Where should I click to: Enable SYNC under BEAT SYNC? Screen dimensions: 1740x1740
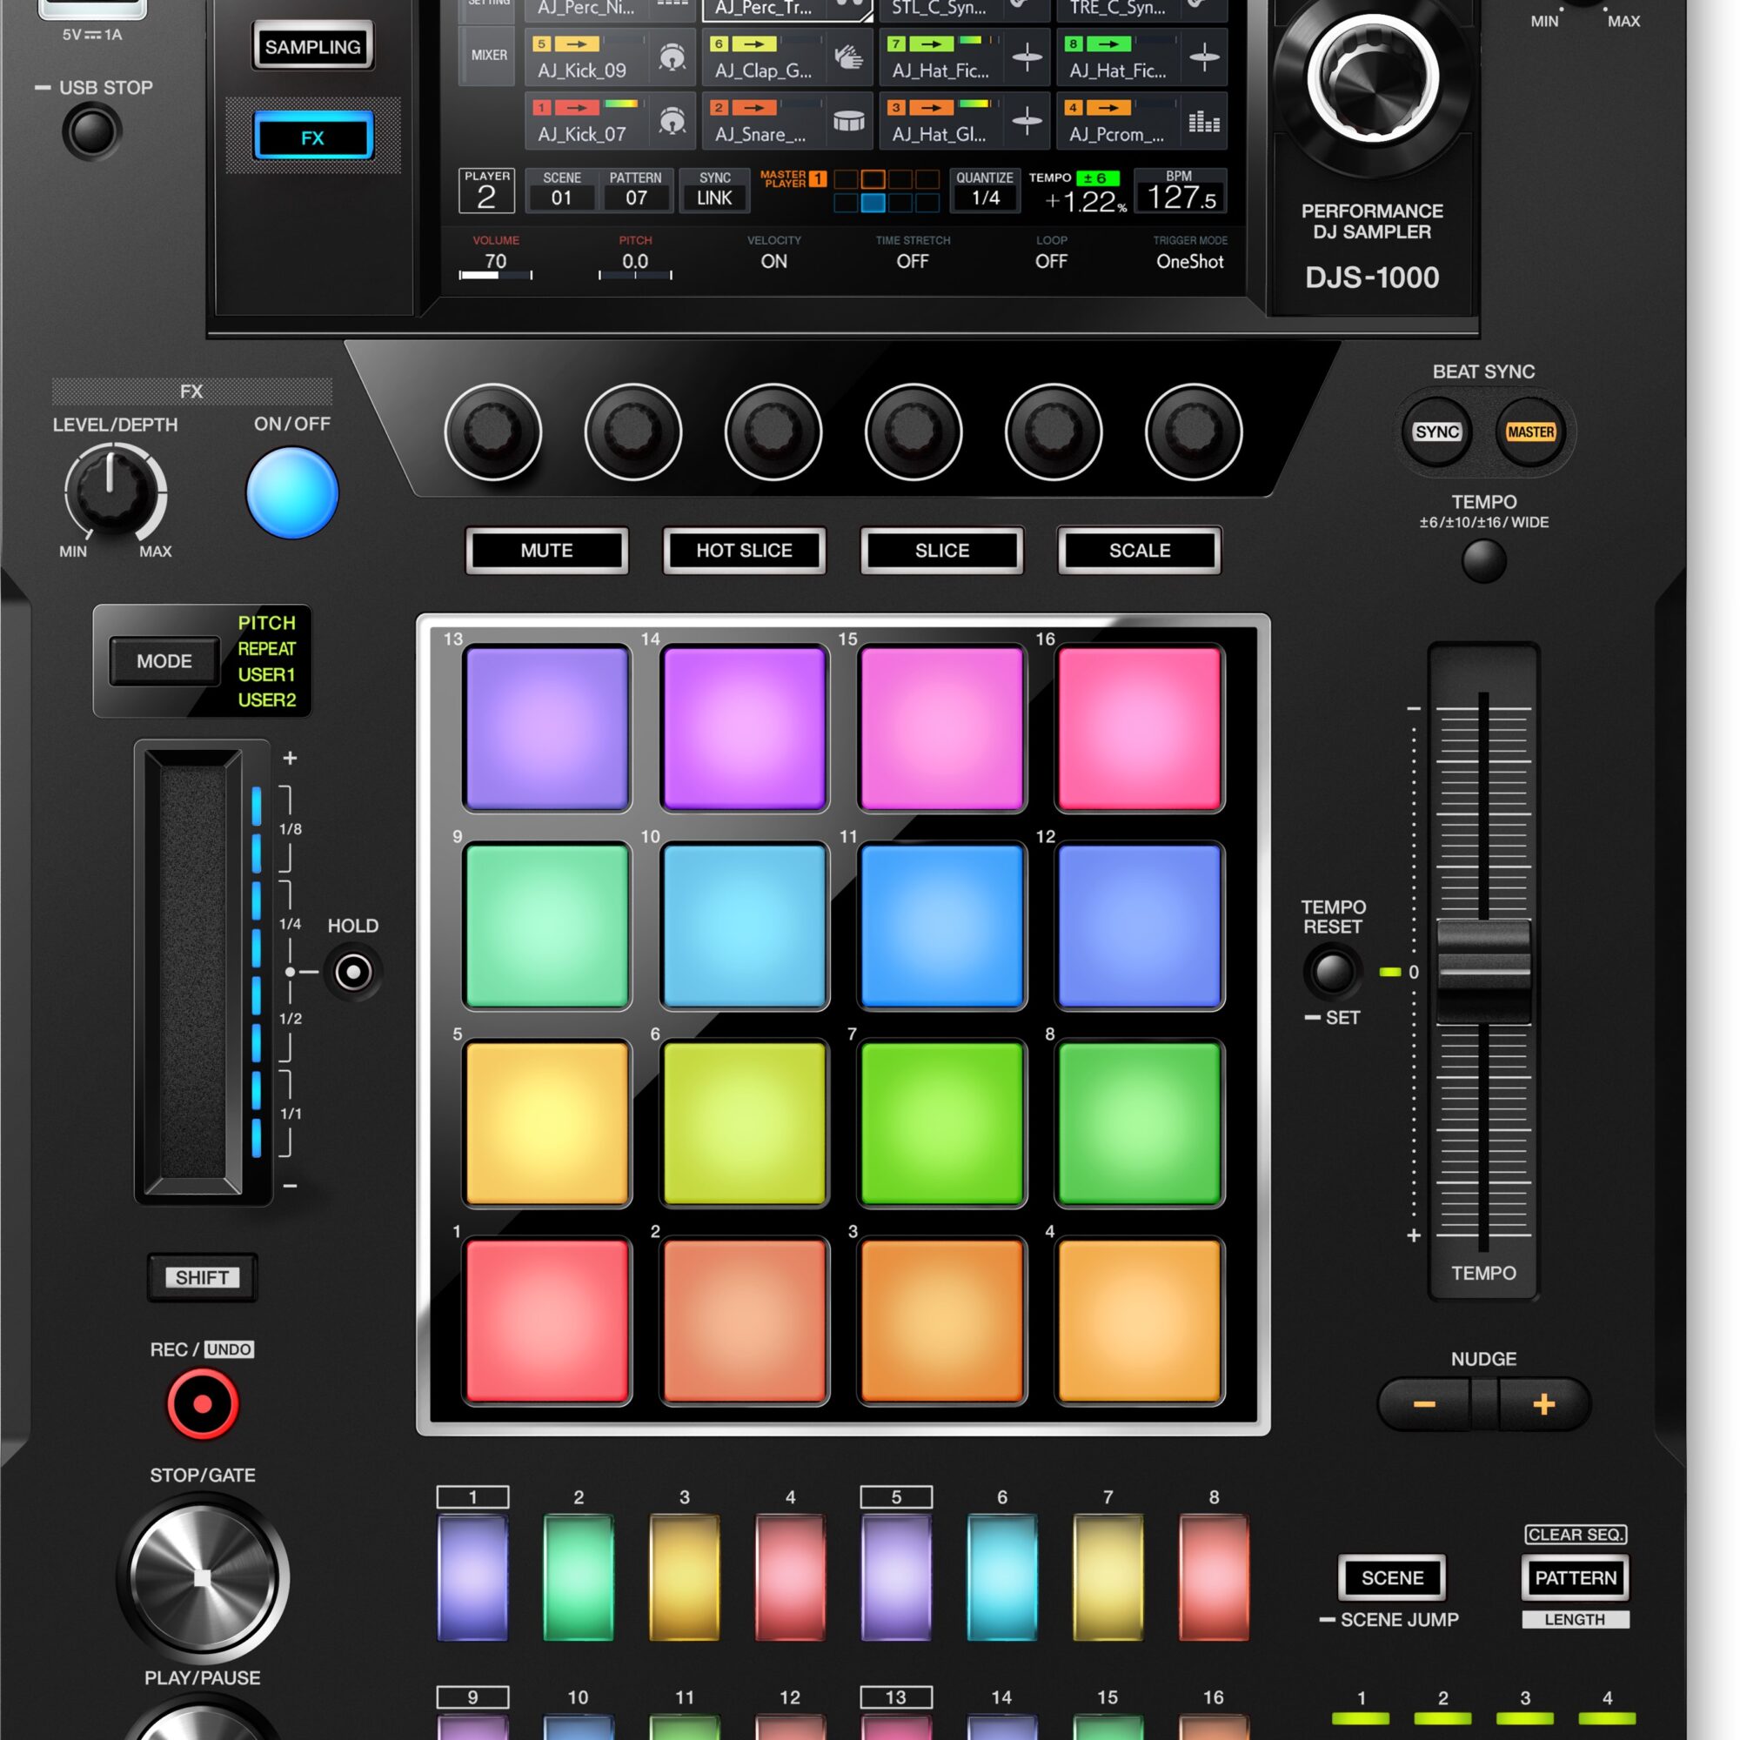click(x=1437, y=432)
